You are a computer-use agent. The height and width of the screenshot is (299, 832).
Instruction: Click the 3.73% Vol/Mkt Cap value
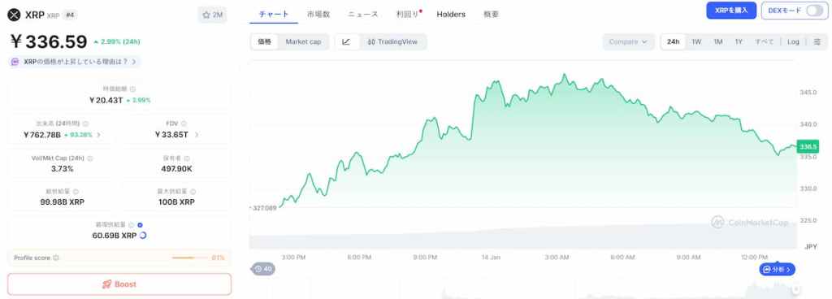62,168
